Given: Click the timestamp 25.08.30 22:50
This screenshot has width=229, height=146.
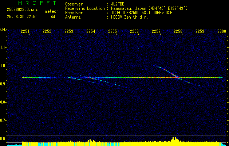Looking at the screenshot, I should click(x=22, y=17).
